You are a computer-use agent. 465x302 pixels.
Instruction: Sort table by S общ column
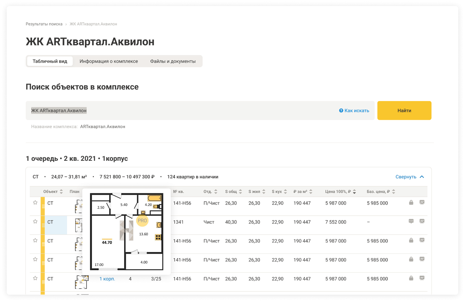(x=240, y=192)
